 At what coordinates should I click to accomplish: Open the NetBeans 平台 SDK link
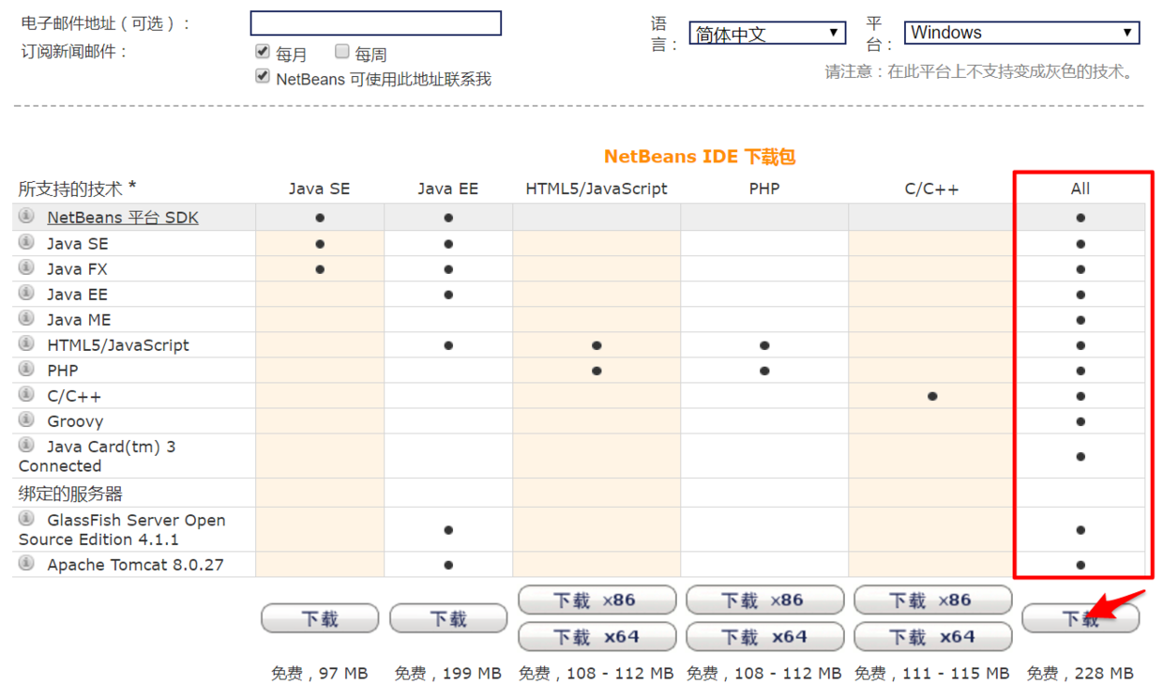pos(123,218)
